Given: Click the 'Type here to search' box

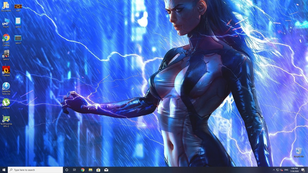Looking at the screenshot, I should tap(35, 170).
